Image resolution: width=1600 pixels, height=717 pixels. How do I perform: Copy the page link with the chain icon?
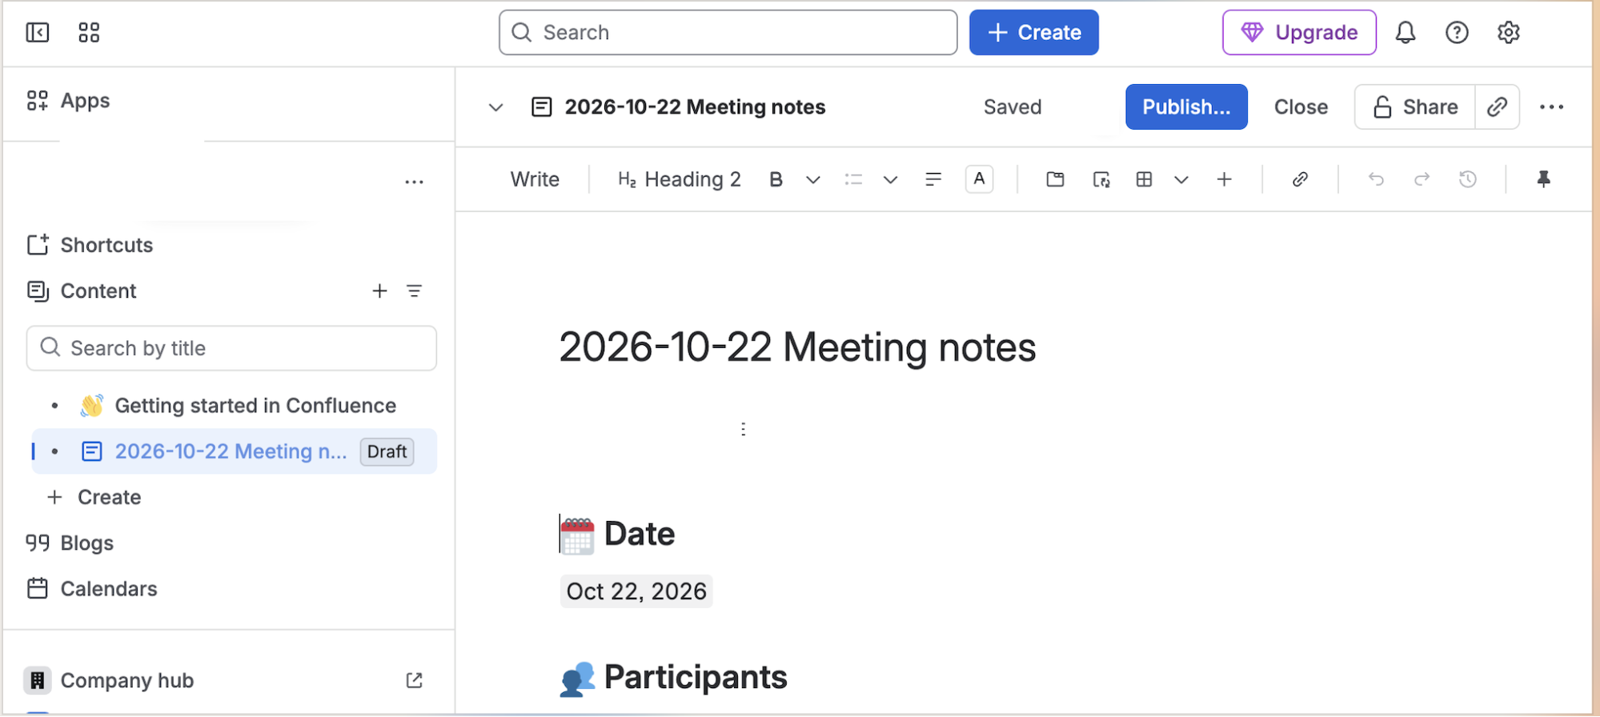pos(1497,107)
